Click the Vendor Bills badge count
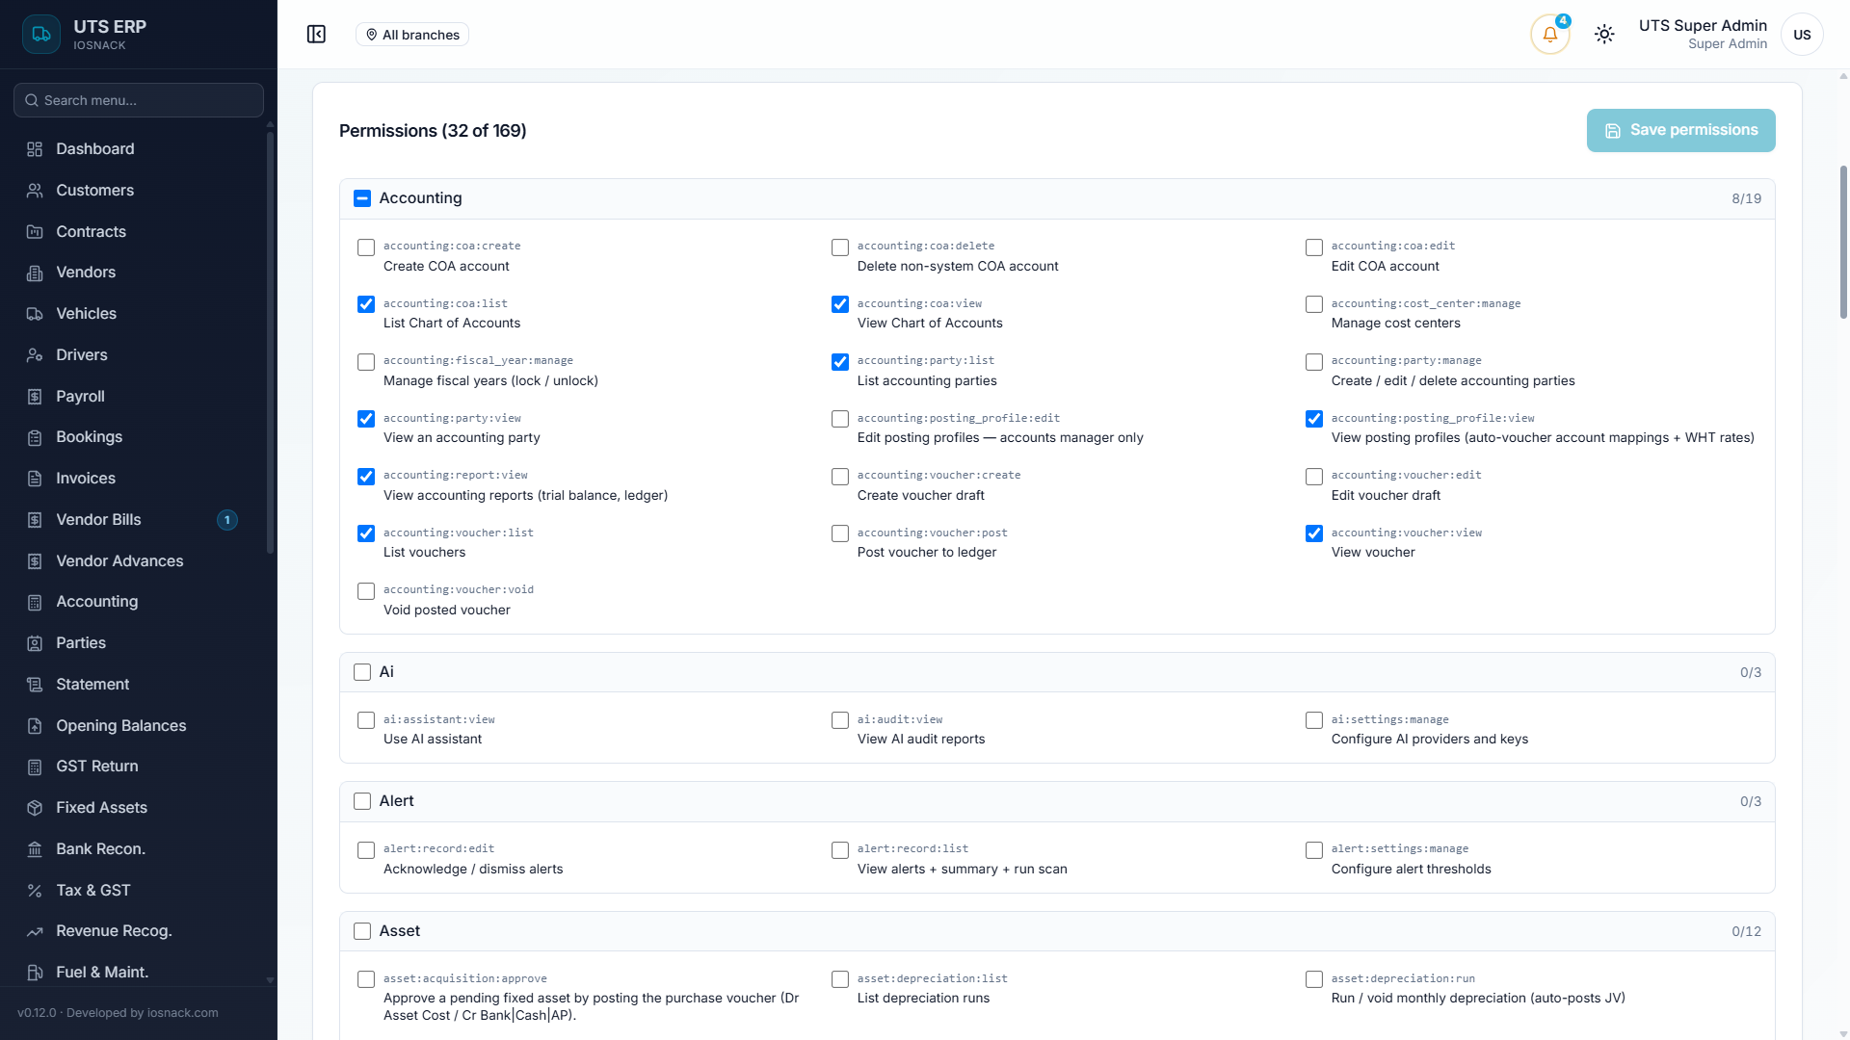The width and height of the screenshot is (1850, 1040). 227,520
